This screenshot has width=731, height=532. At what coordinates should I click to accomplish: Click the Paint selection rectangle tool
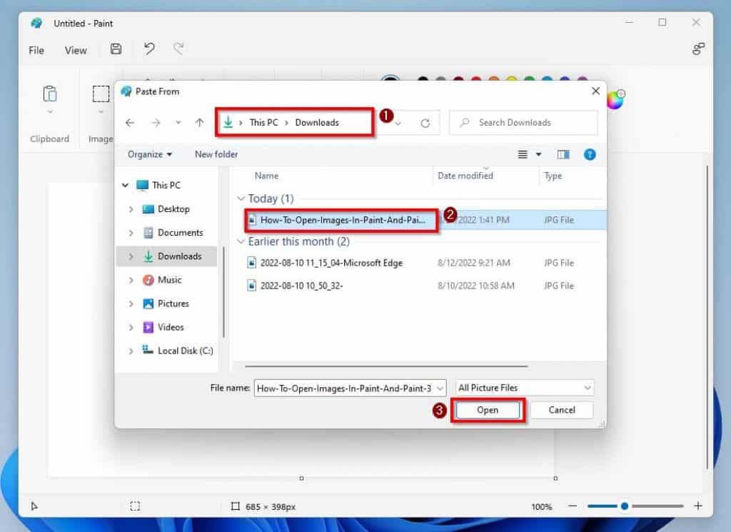click(101, 94)
